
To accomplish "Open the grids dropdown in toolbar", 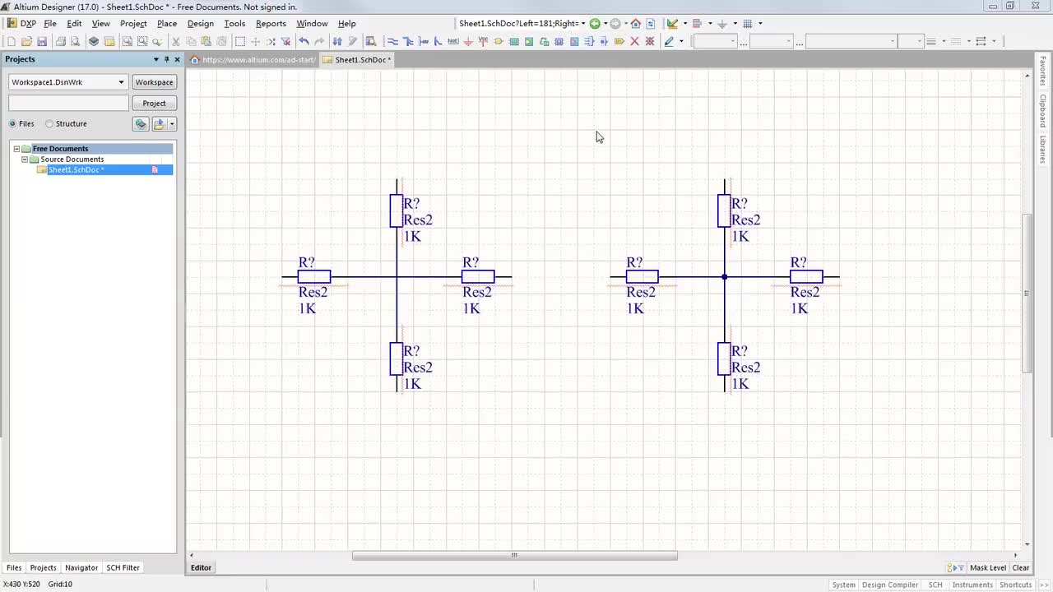I will point(760,23).
